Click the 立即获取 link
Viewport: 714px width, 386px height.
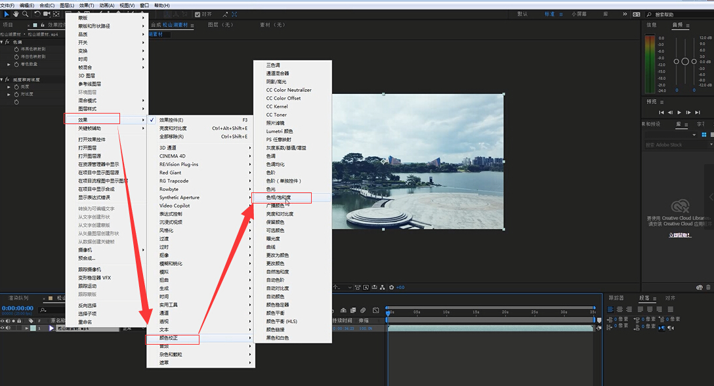679,235
